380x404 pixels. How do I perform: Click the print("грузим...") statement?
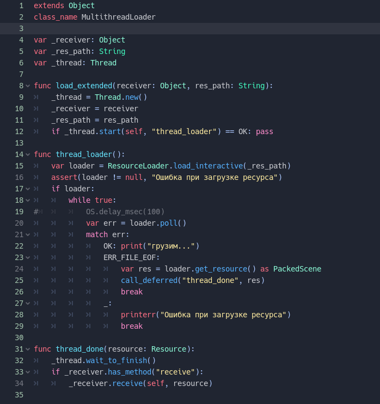pyautogui.click(x=160, y=246)
